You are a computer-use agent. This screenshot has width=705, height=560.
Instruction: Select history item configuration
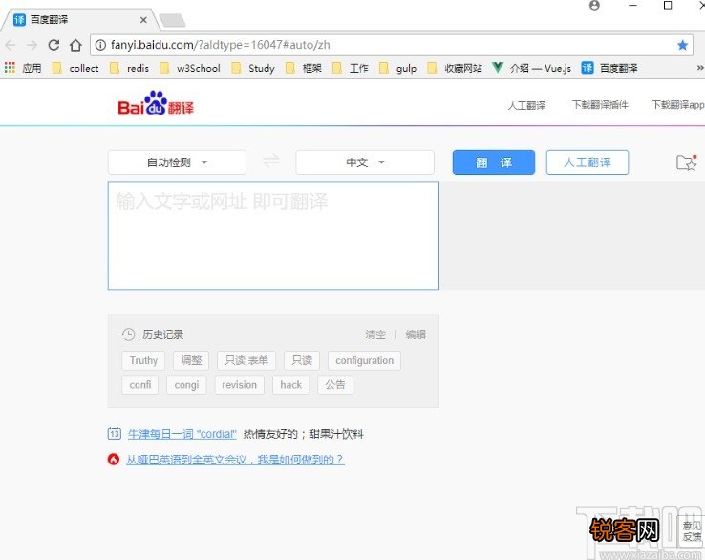364,360
